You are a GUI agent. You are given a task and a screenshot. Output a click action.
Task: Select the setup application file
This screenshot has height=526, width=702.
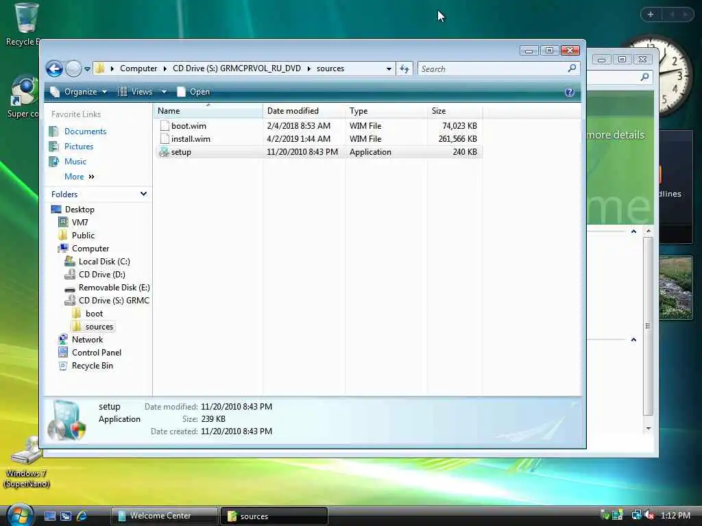(318, 151)
